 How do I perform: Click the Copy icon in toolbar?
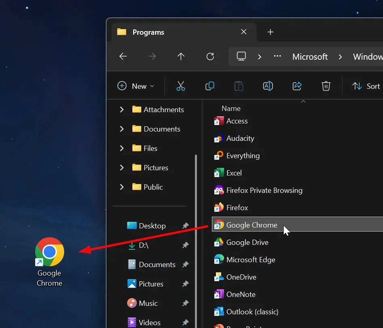pos(210,86)
